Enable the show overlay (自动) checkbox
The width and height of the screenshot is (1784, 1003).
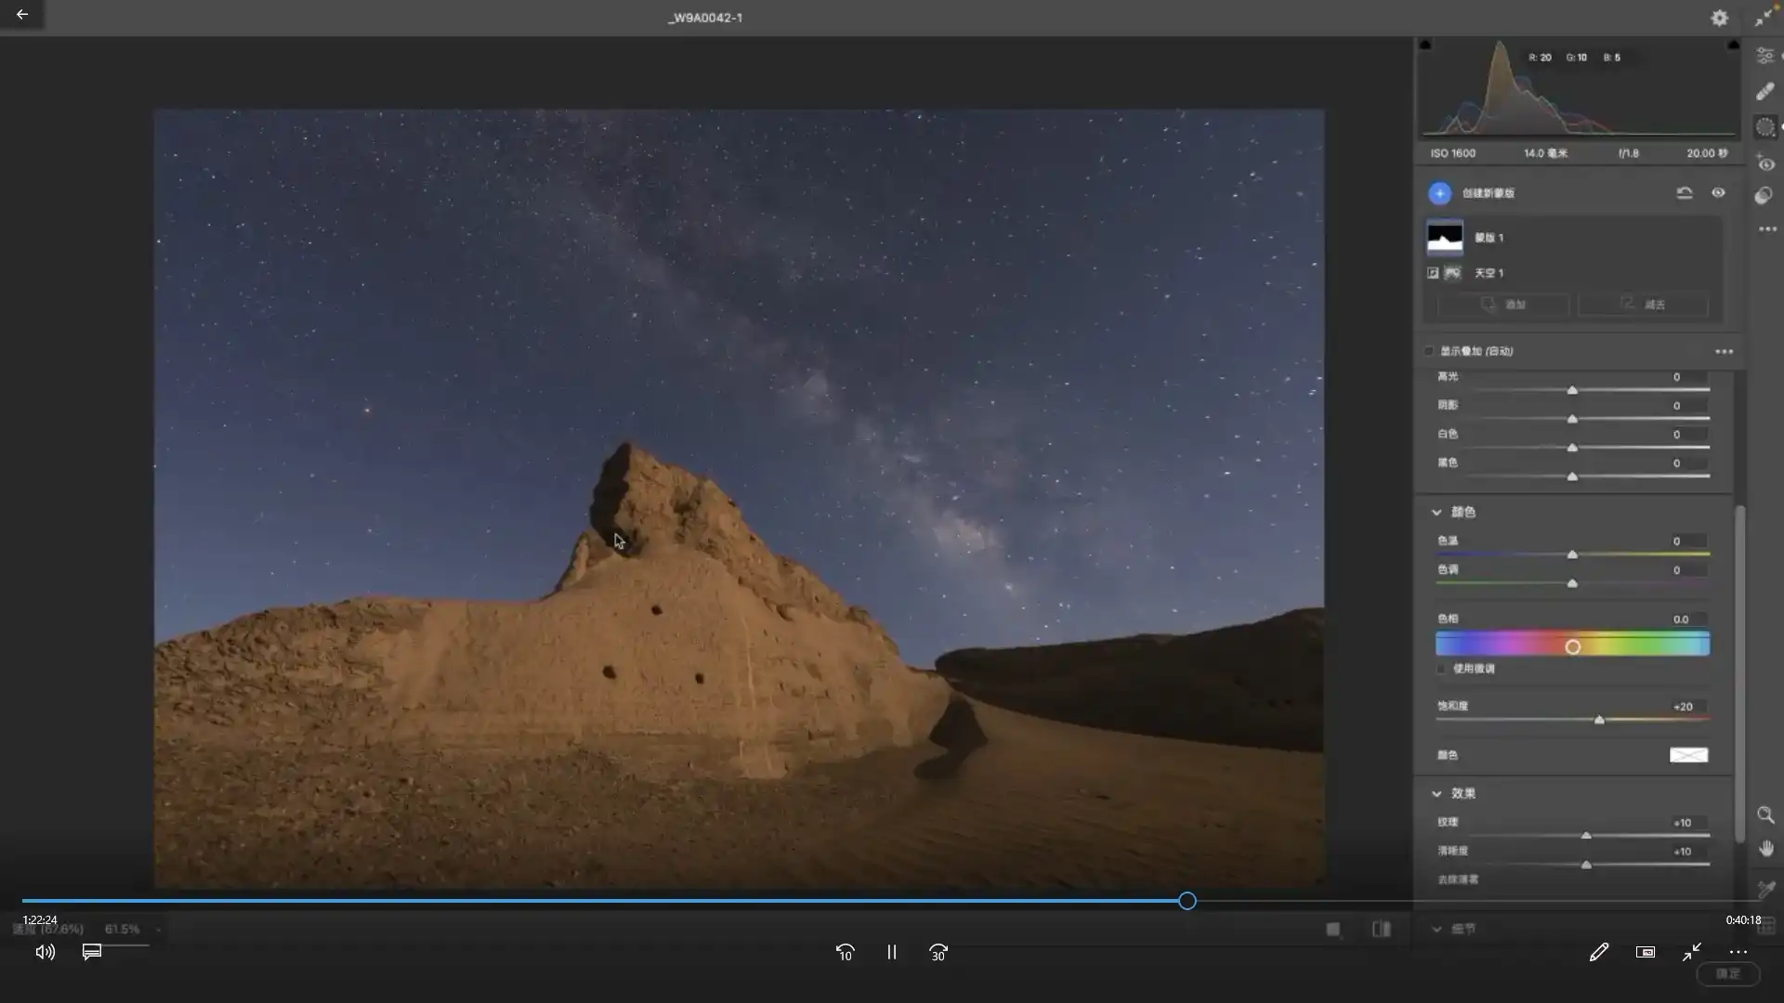point(1429,351)
